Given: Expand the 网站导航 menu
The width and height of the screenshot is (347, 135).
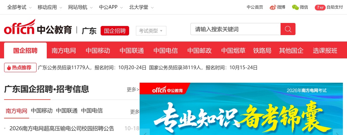Looking at the screenshot, I should (80, 7).
